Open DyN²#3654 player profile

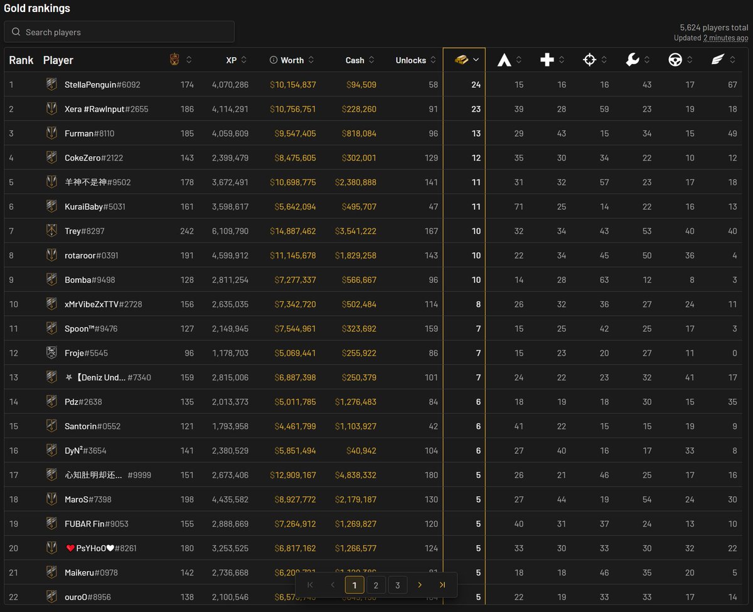coord(85,450)
